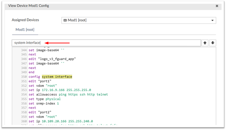The height and width of the screenshot is (130, 226).
Task: Select the Mod1 [root] tab
Action: [25, 30]
